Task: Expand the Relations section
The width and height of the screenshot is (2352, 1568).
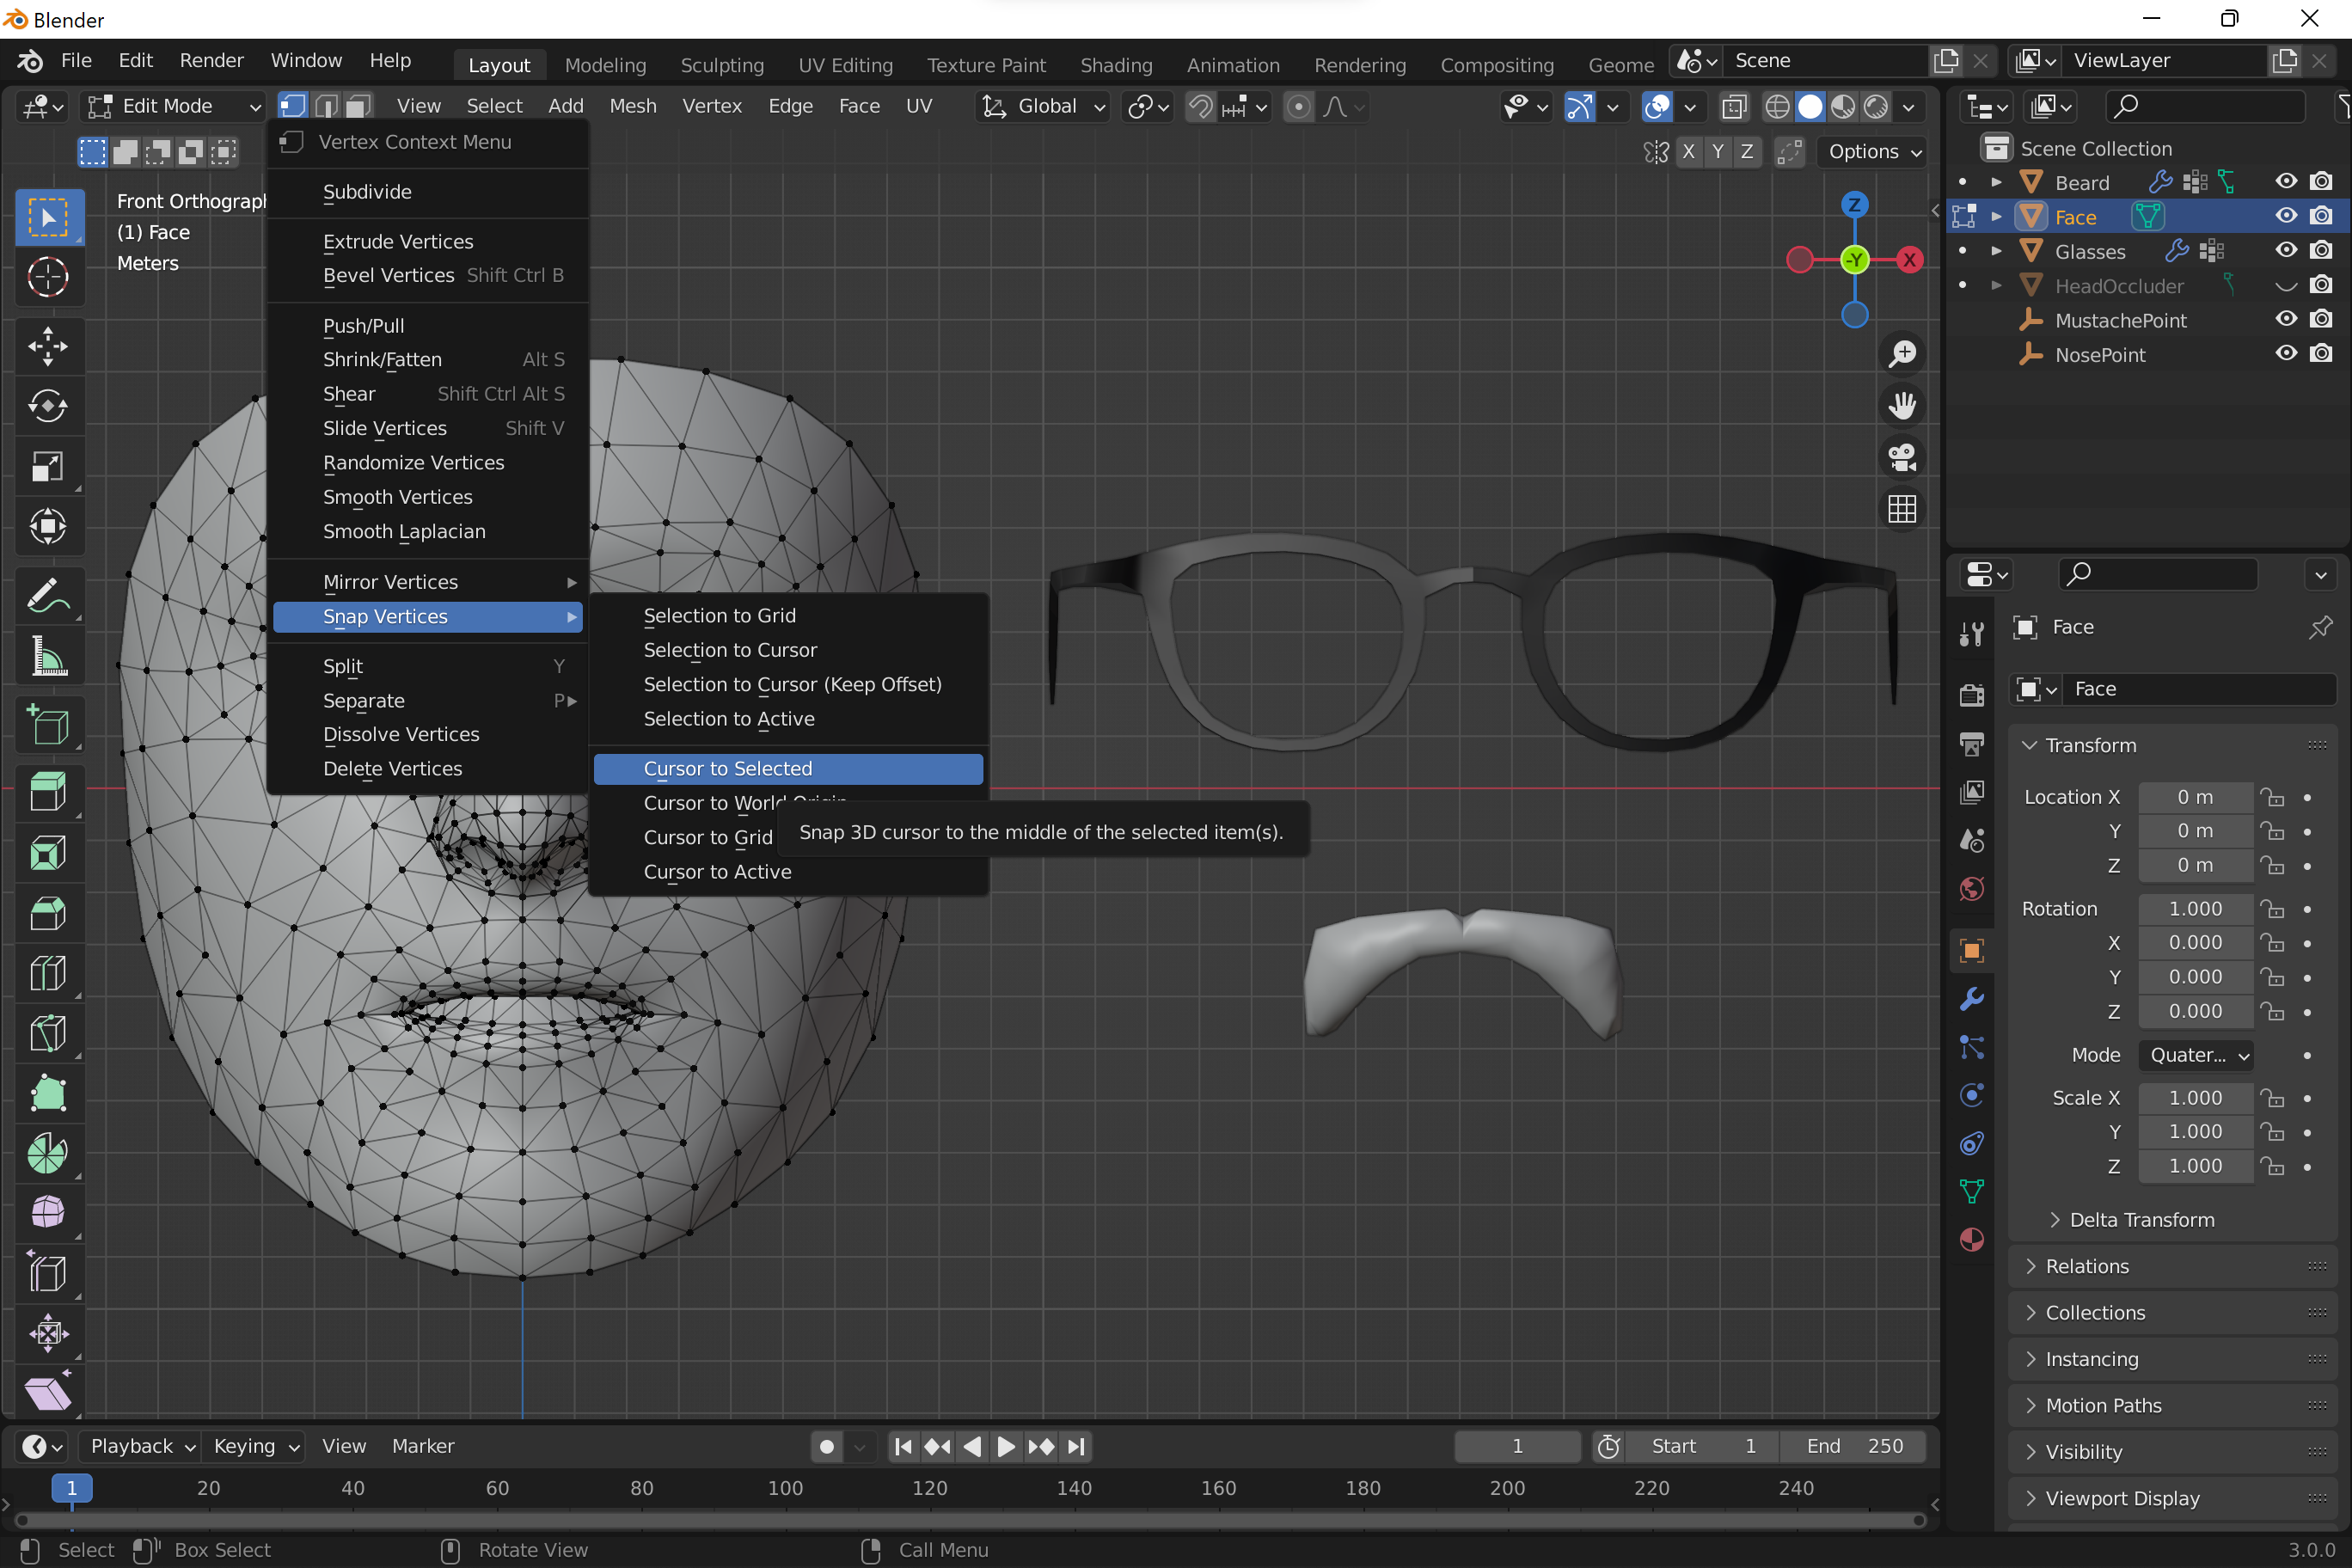Action: [2088, 1265]
